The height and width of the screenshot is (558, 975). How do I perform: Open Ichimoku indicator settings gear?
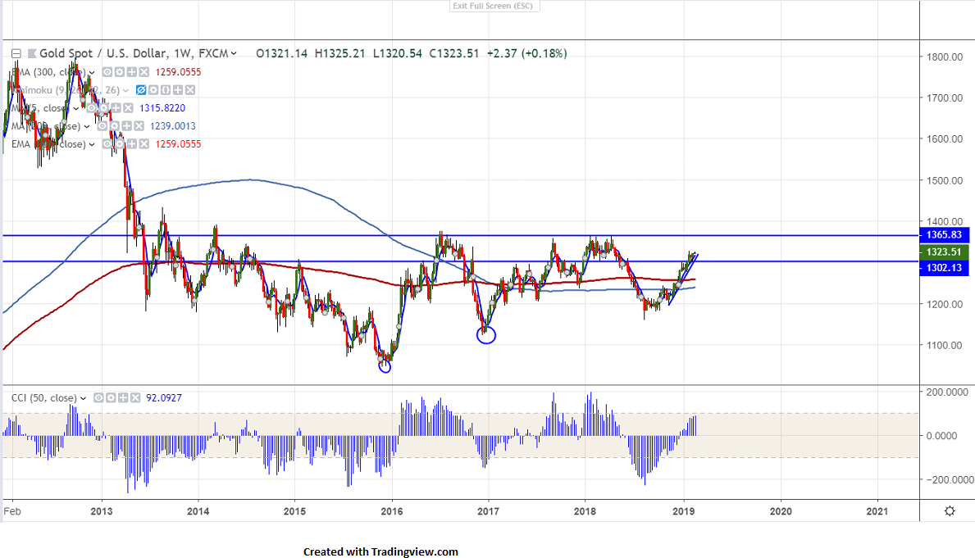[153, 90]
